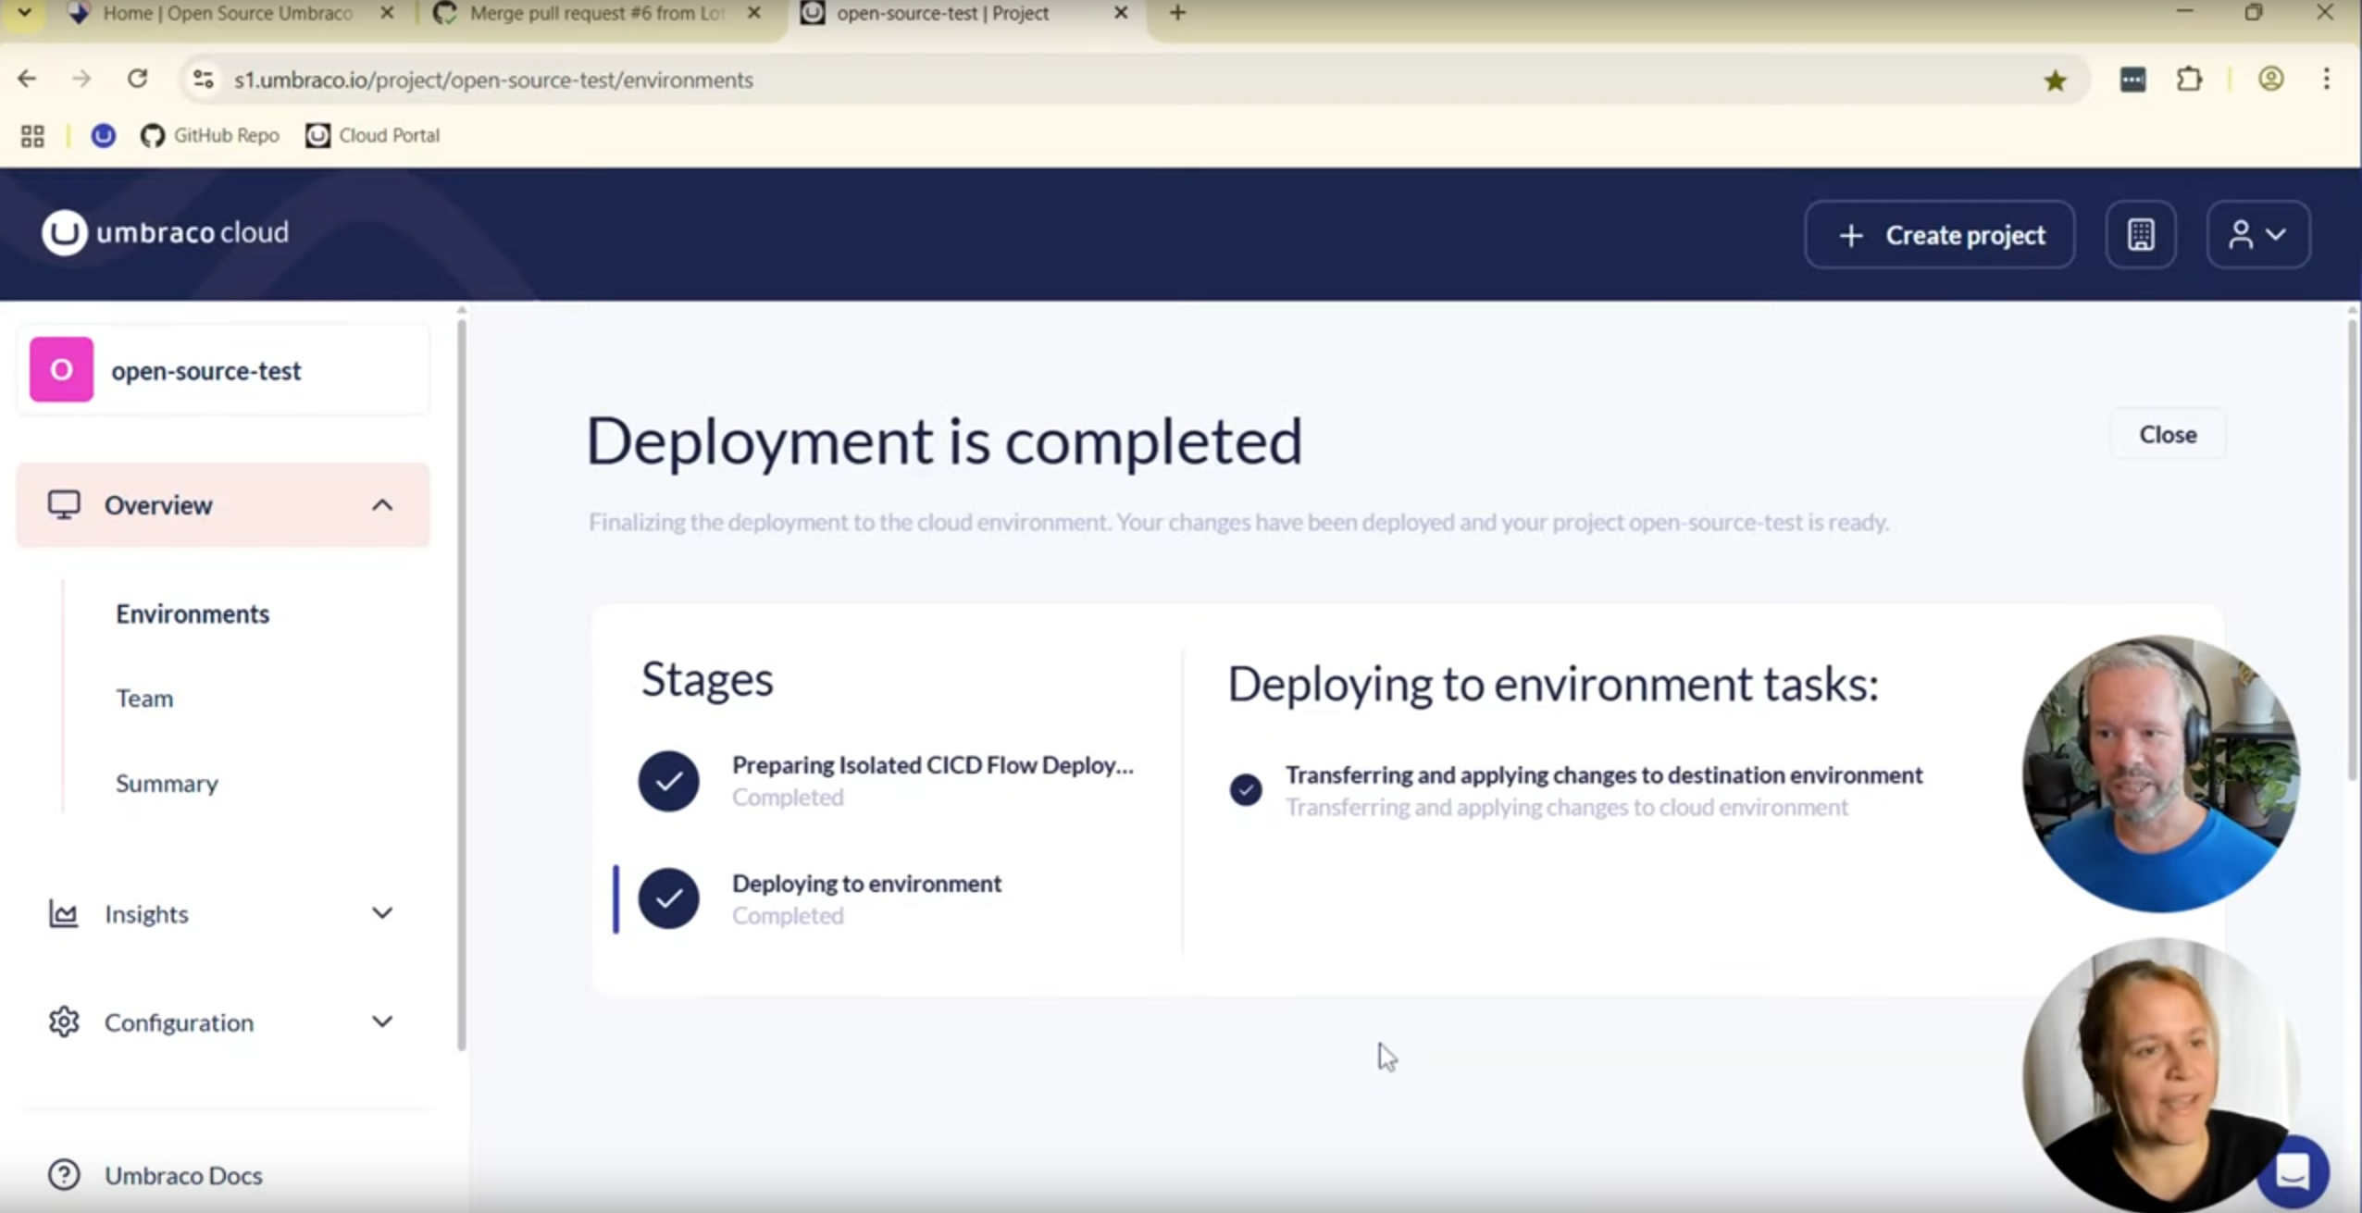The height and width of the screenshot is (1213, 2362).
Task: Expand the Insights section
Action: point(223,914)
